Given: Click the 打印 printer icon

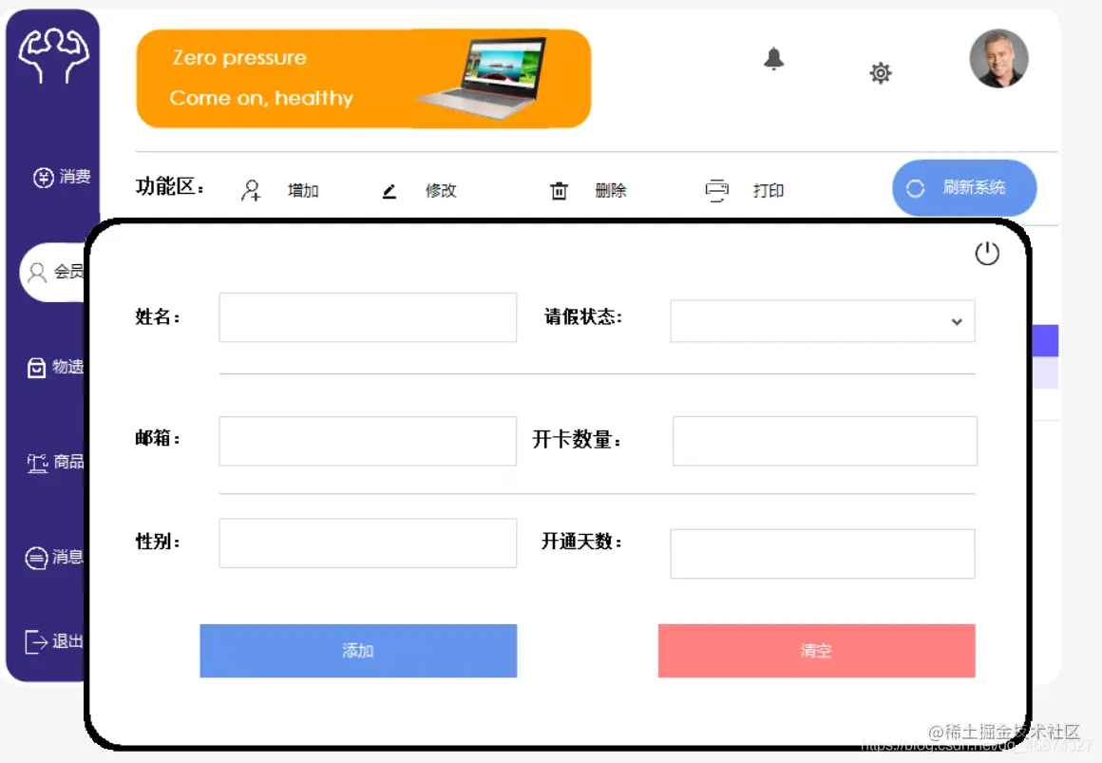Looking at the screenshot, I should click(716, 189).
